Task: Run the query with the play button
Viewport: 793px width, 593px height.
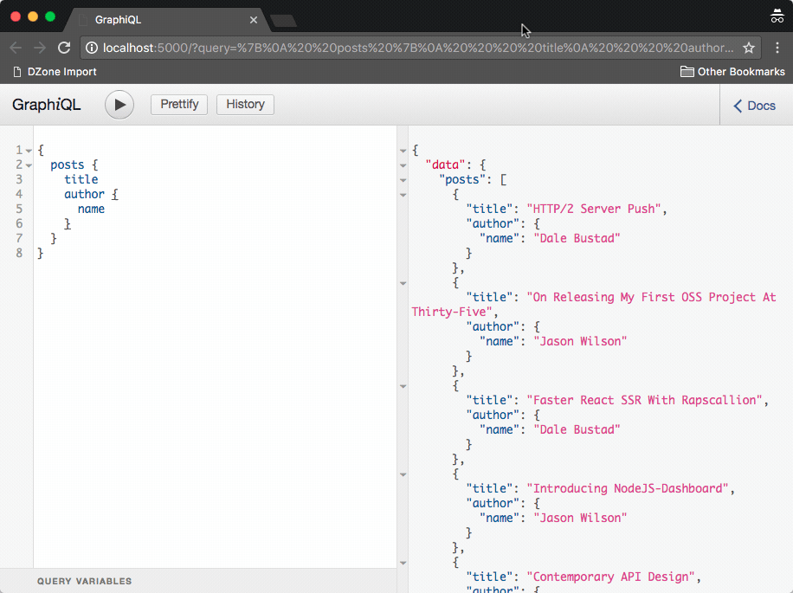Action: click(x=119, y=105)
